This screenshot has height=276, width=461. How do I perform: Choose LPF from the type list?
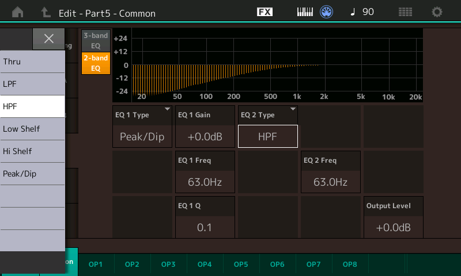pos(32,84)
